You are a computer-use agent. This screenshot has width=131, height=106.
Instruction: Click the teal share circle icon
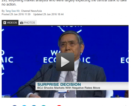point(44,105)
